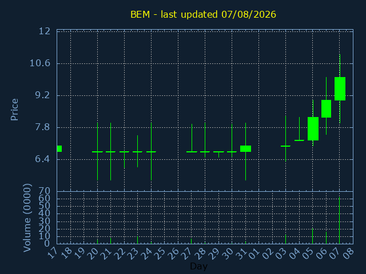Viewport: 366px width, 274px height.
Task: Click the partial green candle at day 17
Action: pos(59,148)
